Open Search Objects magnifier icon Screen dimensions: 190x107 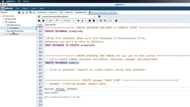coord(31,12)
